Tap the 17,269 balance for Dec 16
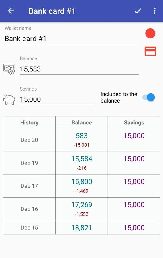163x258 pixels. [x=82, y=205]
